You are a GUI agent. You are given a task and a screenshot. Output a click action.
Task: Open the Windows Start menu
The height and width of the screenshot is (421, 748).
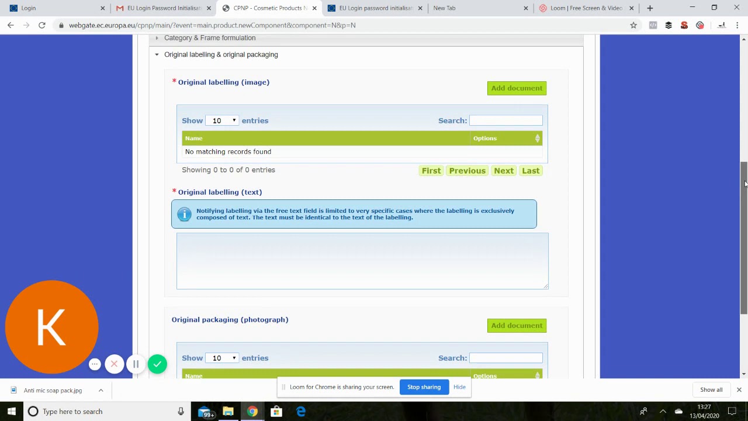coord(12,412)
